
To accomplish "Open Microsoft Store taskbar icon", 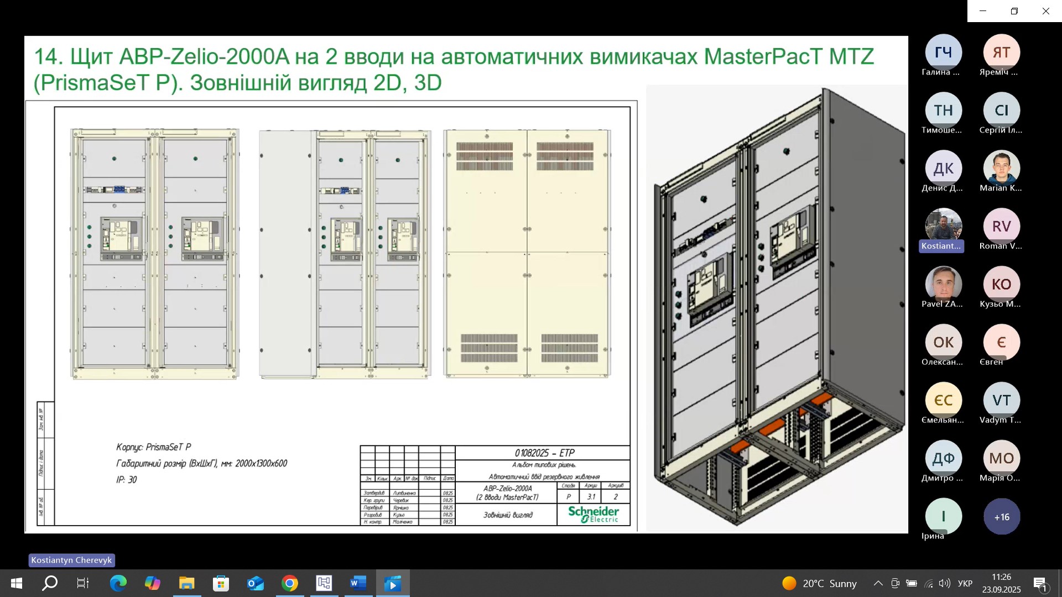I will click(221, 583).
